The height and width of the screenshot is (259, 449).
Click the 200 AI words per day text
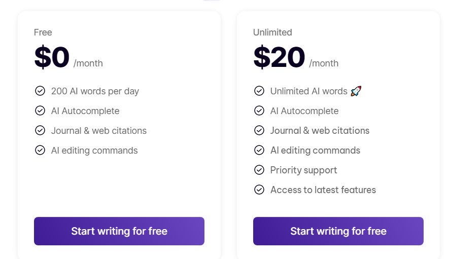(95, 91)
